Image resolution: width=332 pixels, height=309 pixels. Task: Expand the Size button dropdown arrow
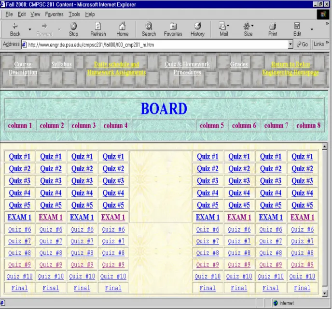pos(252,26)
